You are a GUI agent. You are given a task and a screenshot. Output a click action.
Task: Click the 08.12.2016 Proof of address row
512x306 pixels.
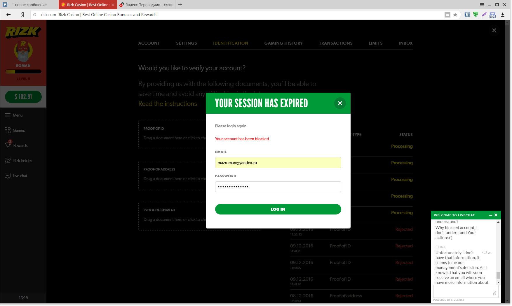coord(351,296)
